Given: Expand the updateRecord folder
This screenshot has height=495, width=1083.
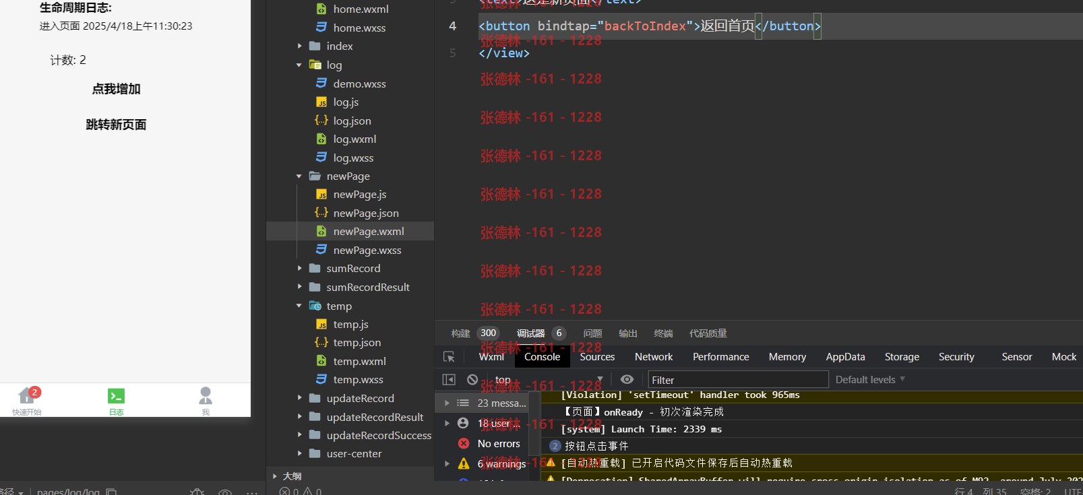Looking at the screenshot, I should 299,398.
